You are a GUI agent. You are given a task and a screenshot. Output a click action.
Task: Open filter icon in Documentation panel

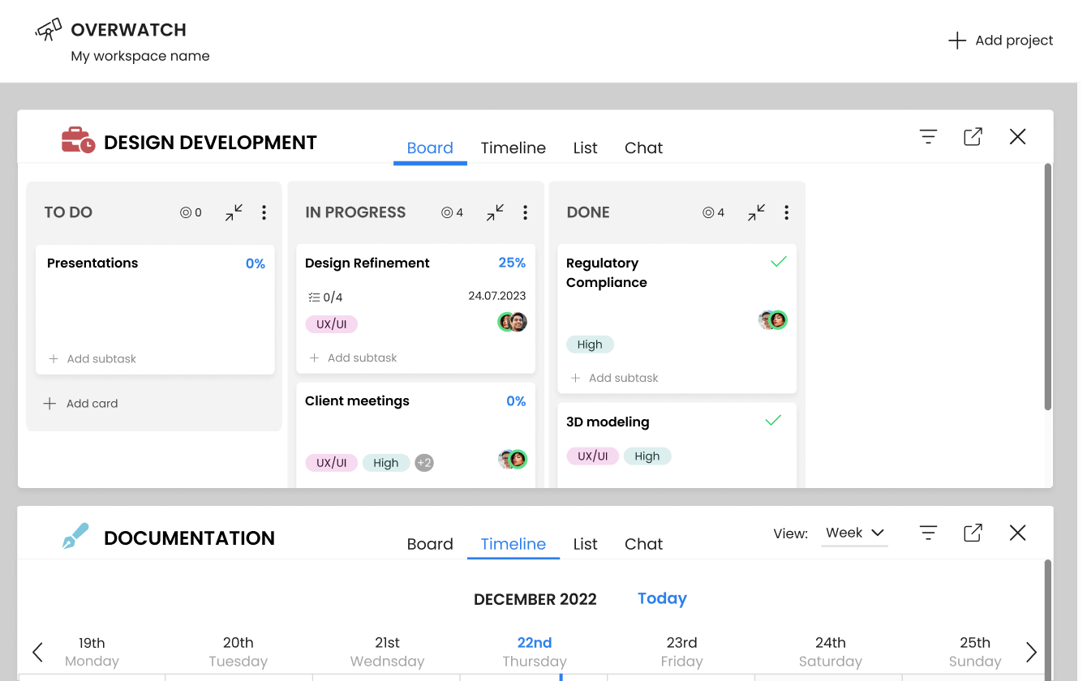pos(928,533)
